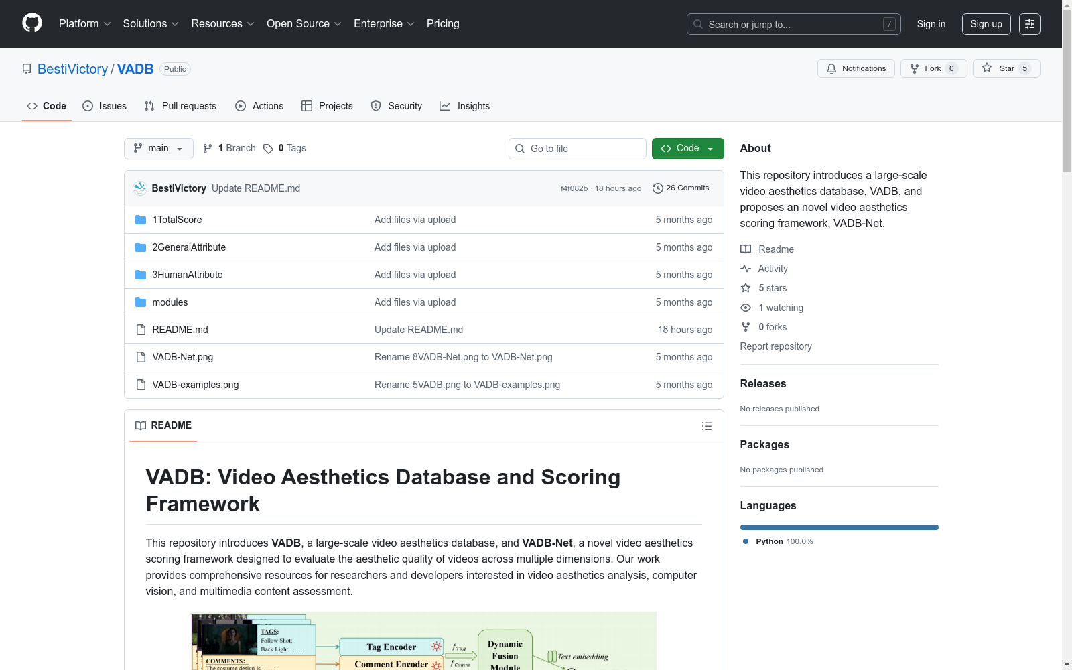This screenshot has height=670, width=1072.
Task: Open the 1TotalScore folder
Action: (x=177, y=220)
